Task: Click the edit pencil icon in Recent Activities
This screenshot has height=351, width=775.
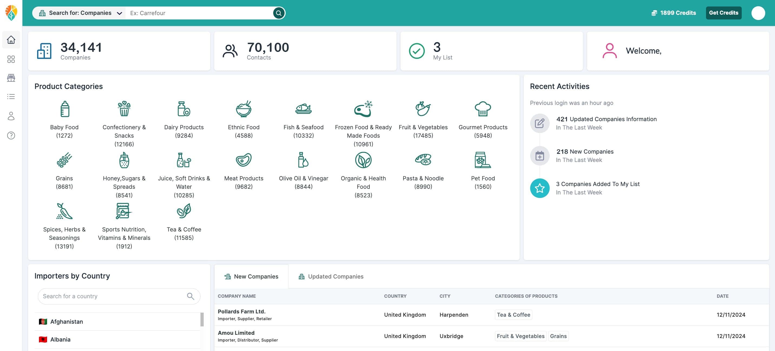Action: pos(540,123)
